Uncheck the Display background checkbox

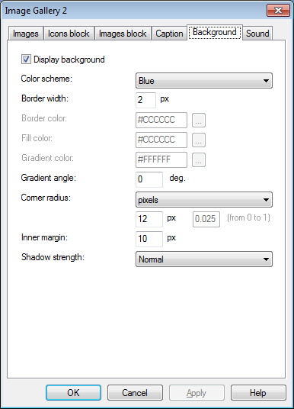coord(26,60)
